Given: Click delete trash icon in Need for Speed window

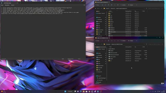Looking at the screenshot, I should point(118,5).
